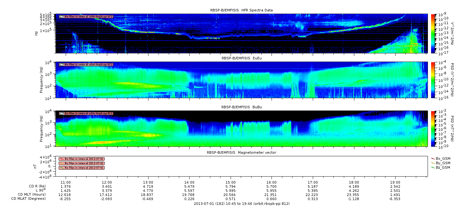Viewport: 459px width, 209px height.
Task: Select the orange By_GSM legend line icon
Action: tap(433, 163)
